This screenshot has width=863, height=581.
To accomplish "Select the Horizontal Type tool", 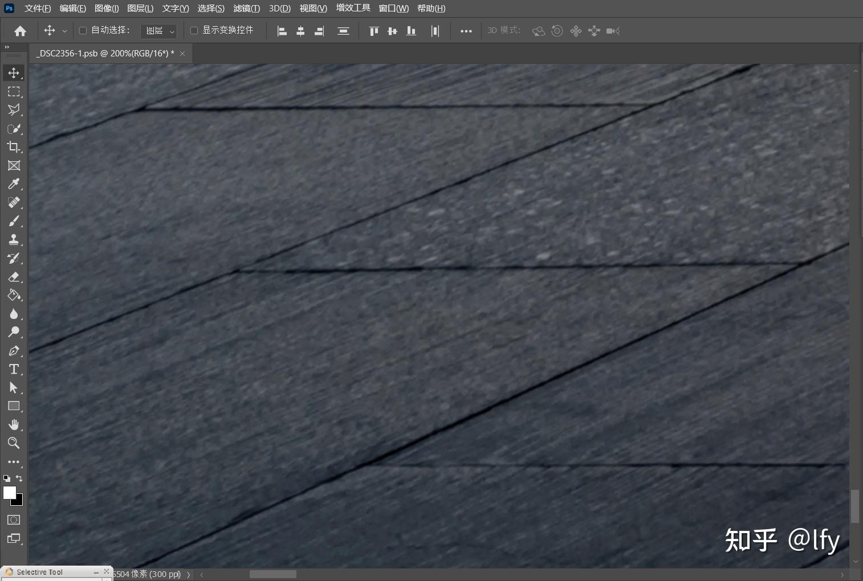I will pyautogui.click(x=14, y=369).
